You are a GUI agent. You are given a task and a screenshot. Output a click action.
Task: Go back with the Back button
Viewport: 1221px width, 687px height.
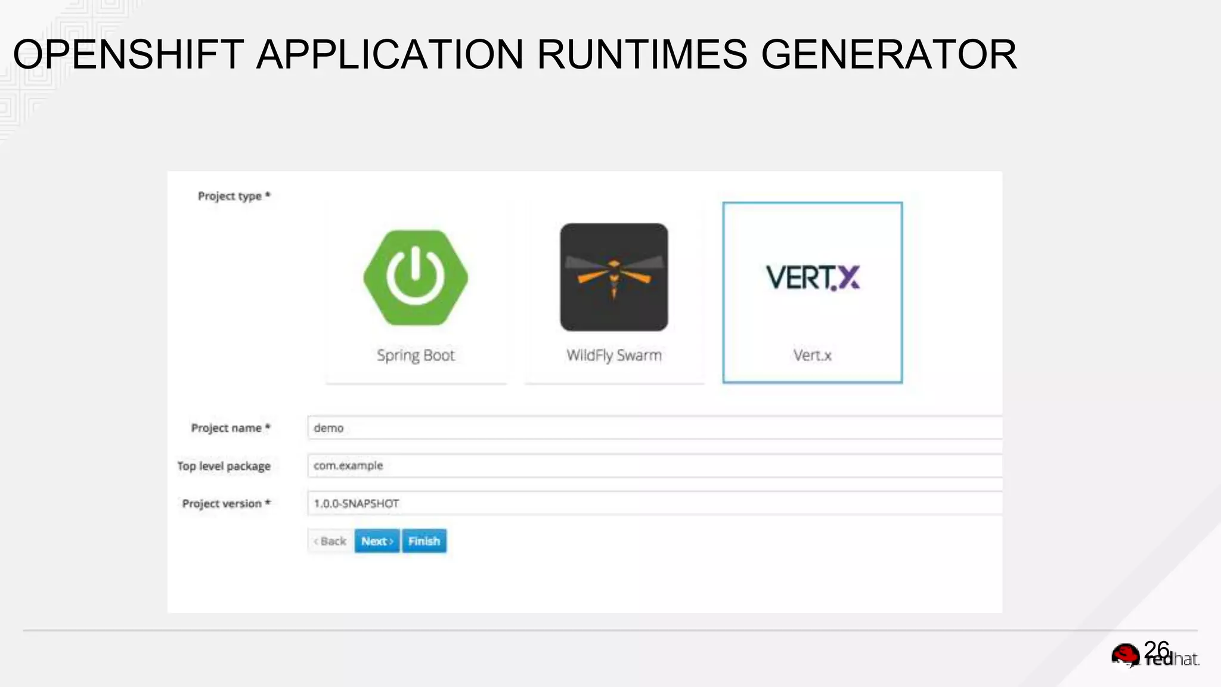point(331,541)
